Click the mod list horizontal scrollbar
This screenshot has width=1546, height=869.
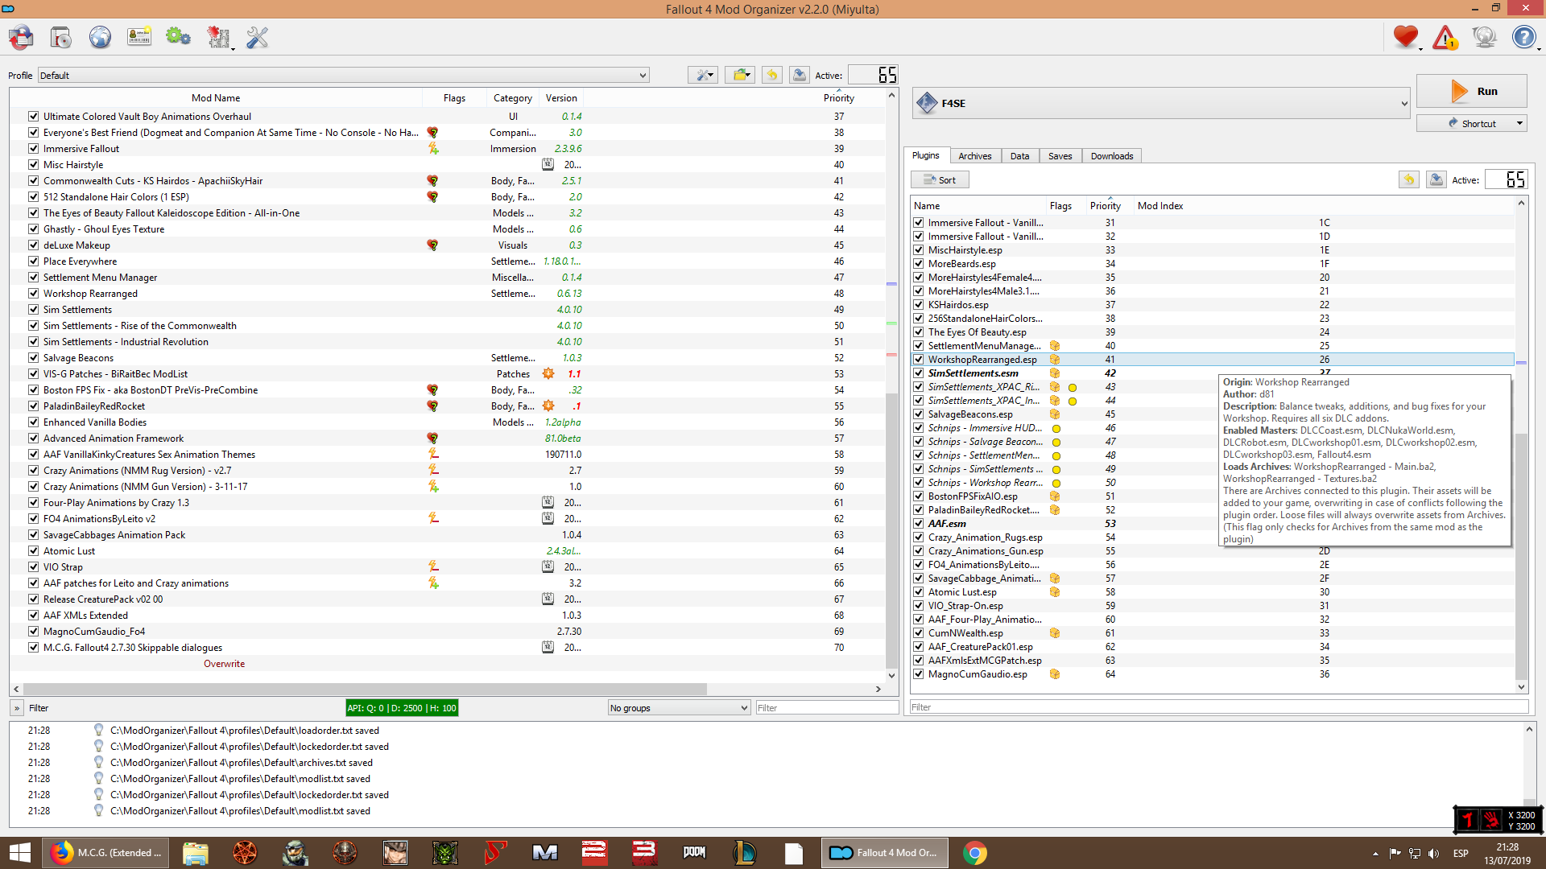[x=365, y=689]
